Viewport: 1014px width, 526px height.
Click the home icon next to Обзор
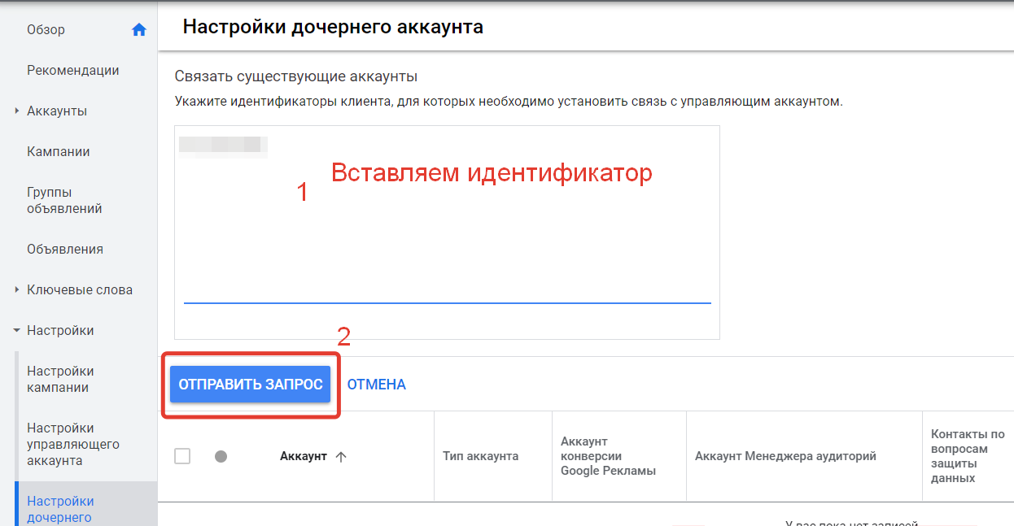[x=139, y=30]
